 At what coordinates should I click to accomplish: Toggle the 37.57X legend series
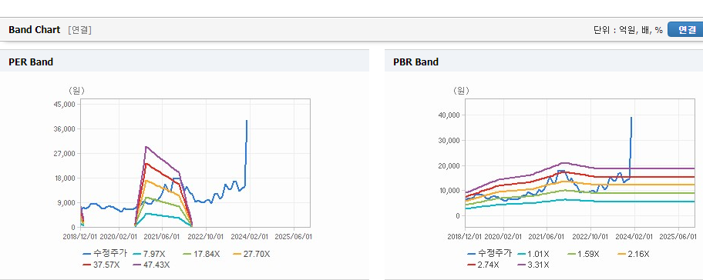coord(101,265)
